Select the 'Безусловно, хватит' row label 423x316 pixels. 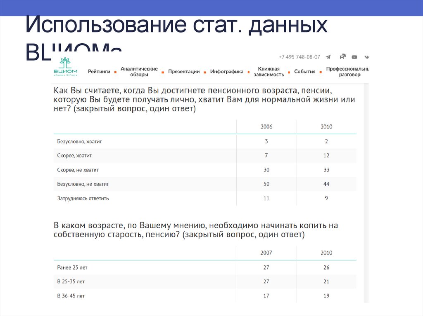click(x=79, y=141)
